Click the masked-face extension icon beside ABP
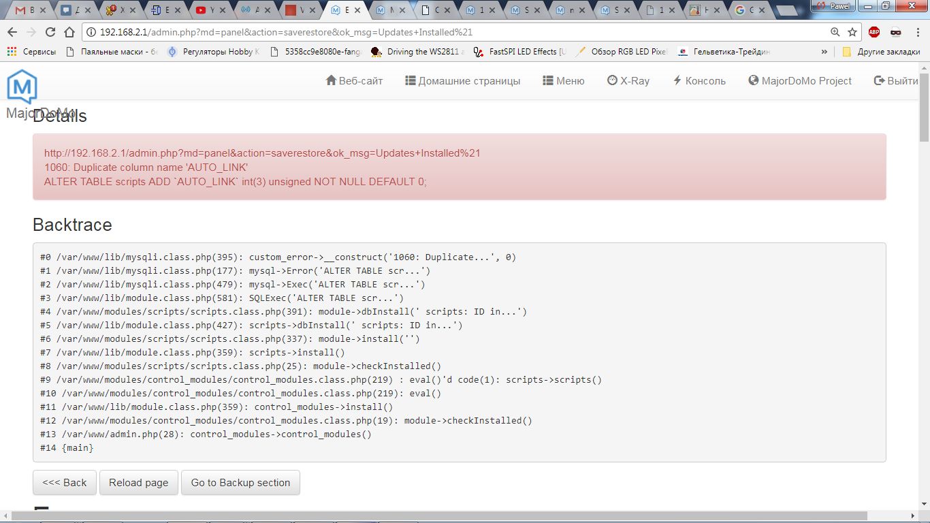This screenshot has width=930, height=523. pos(895,32)
